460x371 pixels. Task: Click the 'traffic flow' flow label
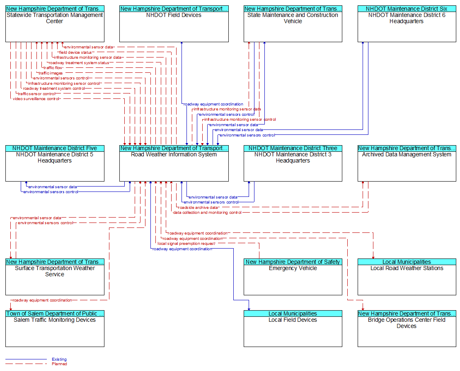tap(53, 68)
